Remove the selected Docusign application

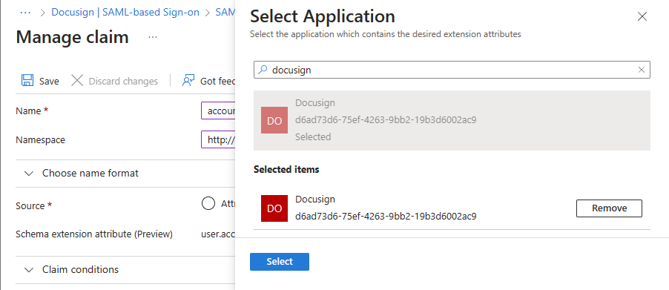pyautogui.click(x=609, y=208)
